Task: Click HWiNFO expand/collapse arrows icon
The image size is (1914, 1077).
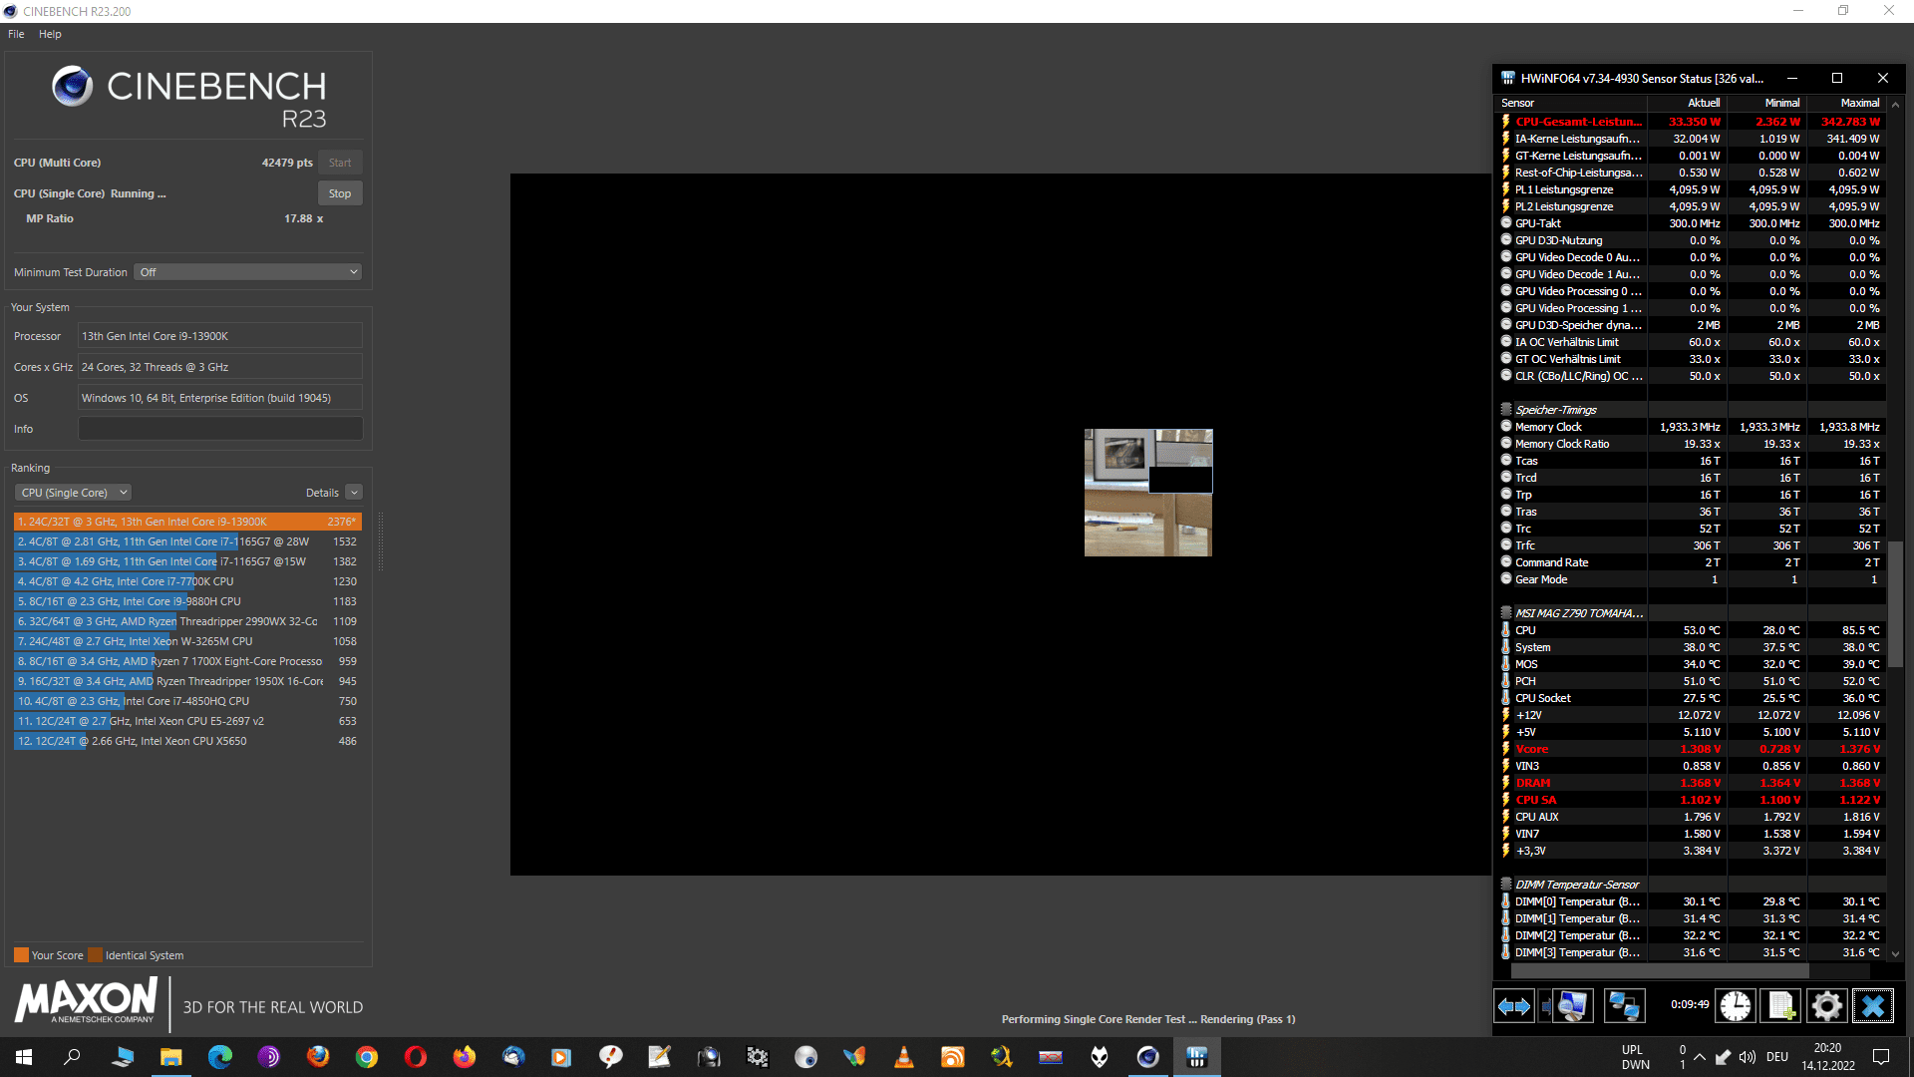Action: click(x=1513, y=1006)
